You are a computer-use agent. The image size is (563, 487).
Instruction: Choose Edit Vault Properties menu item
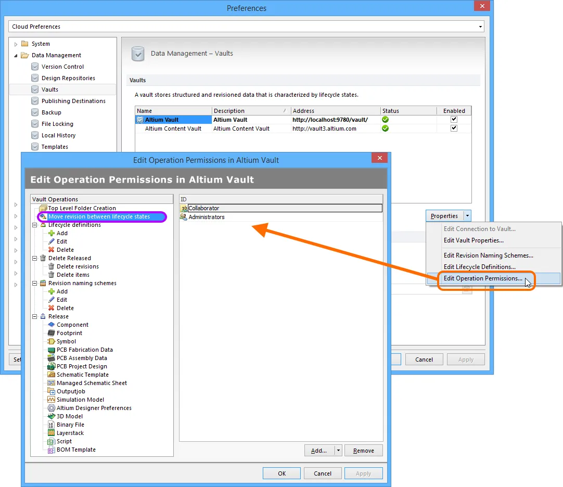pyautogui.click(x=474, y=240)
